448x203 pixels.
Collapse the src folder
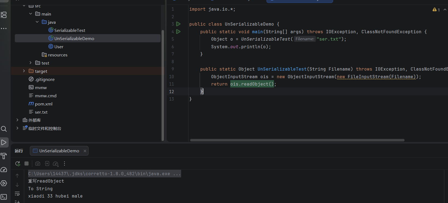(x=24, y=6)
